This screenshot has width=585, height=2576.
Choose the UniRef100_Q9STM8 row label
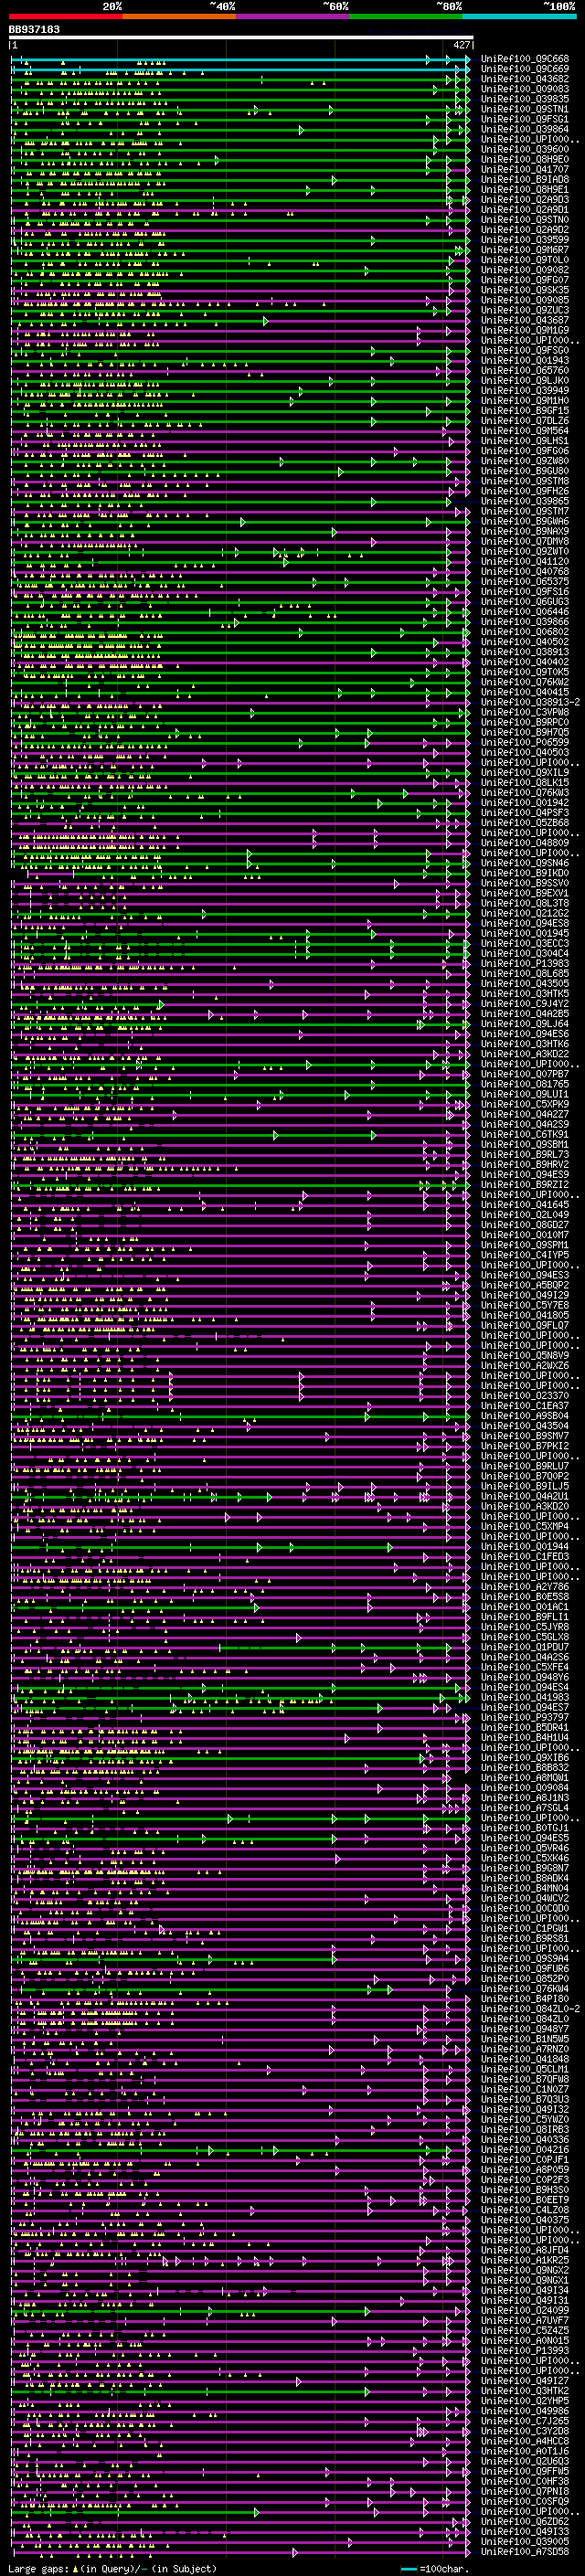coord(525,481)
